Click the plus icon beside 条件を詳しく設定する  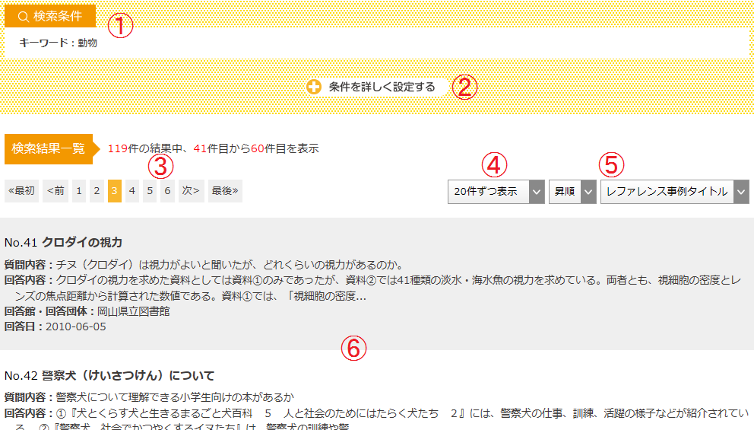tap(315, 87)
